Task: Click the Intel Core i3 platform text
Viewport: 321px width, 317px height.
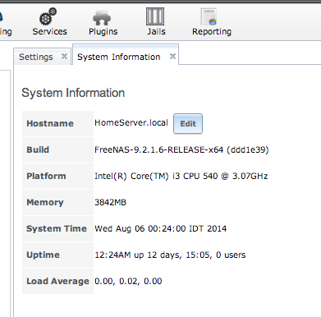Action: click(181, 176)
